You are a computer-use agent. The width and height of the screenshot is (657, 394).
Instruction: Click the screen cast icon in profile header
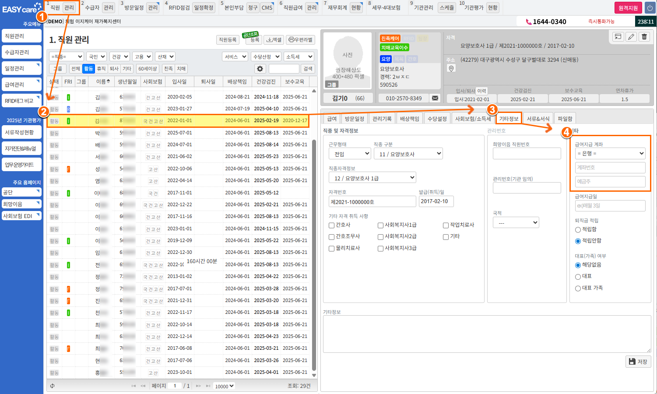coord(618,37)
